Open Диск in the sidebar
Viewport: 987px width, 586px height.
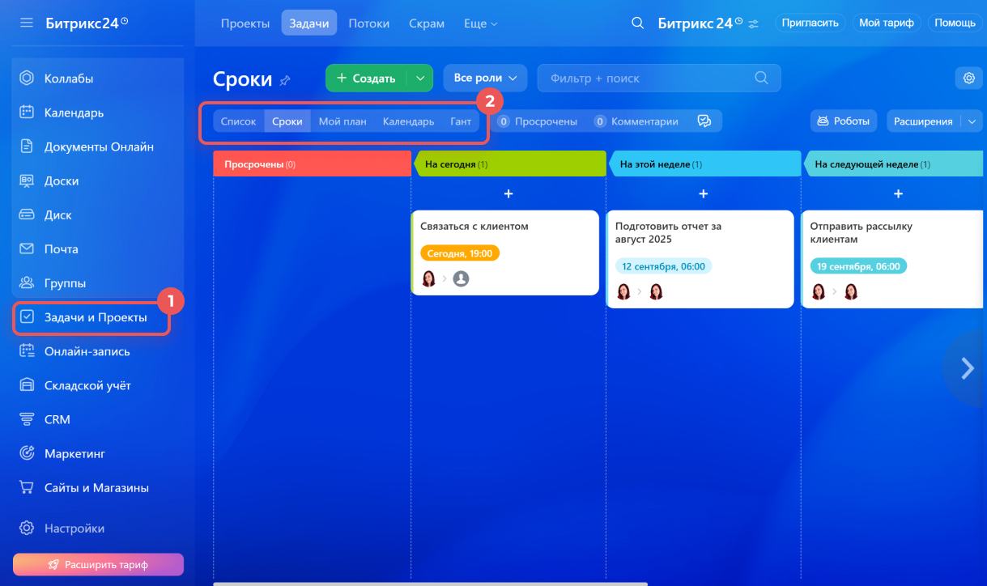tap(57, 215)
